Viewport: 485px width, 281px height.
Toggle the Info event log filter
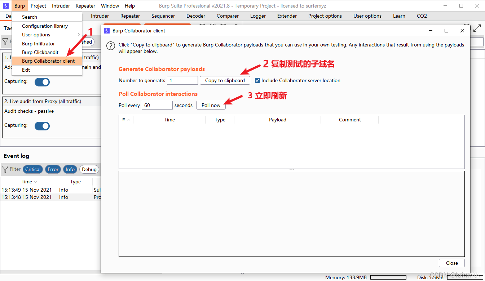(x=70, y=169)
